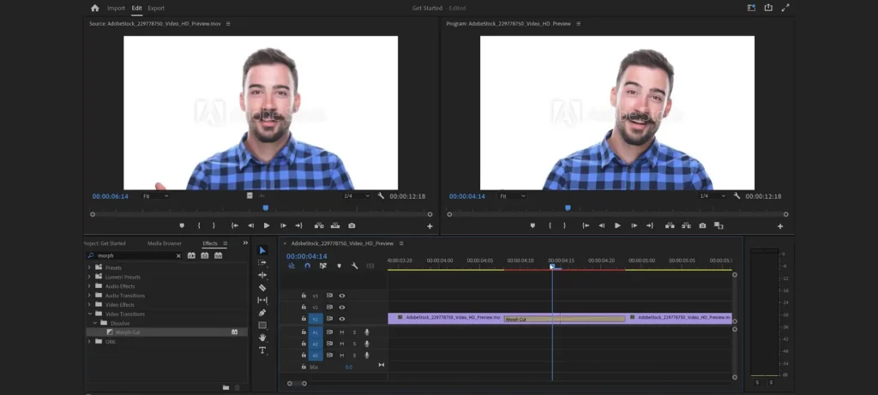Select the Razor tool in the tools panel
Image resolution: width=878 pixels, height=395 pixels.
pyautogui.click(x=262, y=288)
